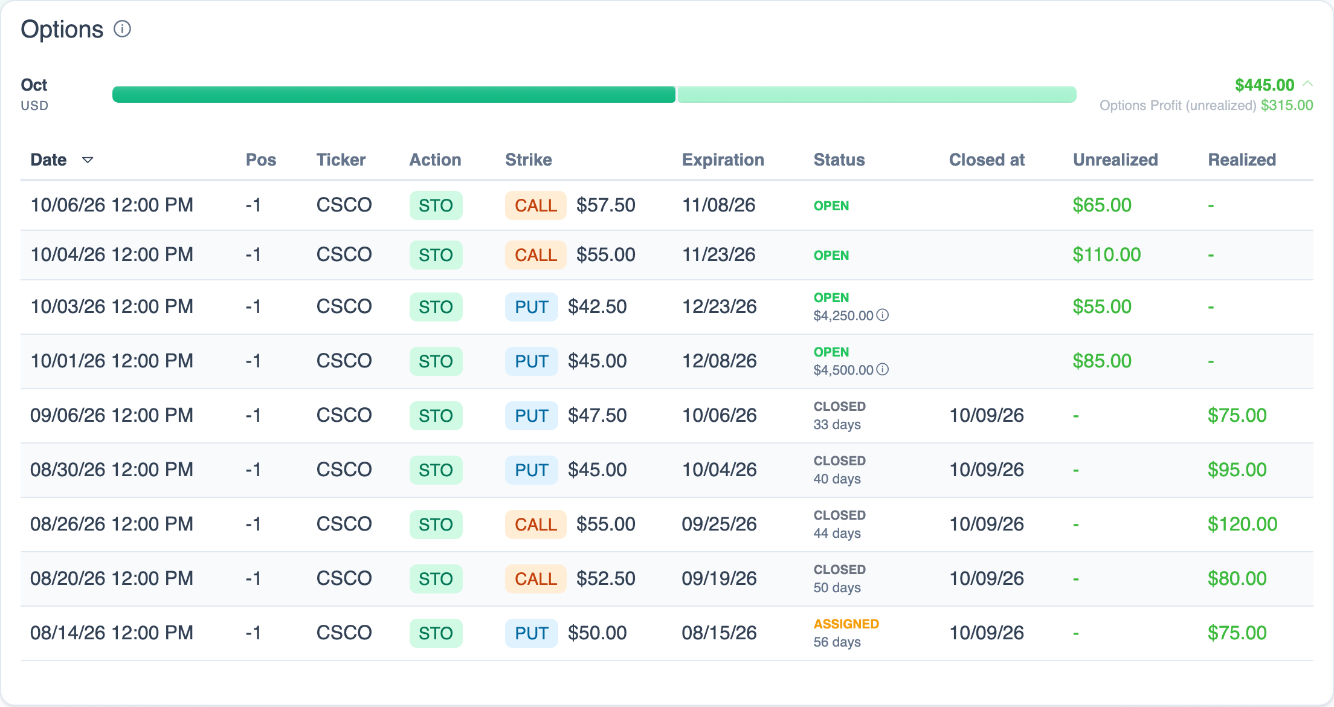
Task: Collapse the October summary using the chevron
Action: pyautogui.click(x=1308, y=83)
